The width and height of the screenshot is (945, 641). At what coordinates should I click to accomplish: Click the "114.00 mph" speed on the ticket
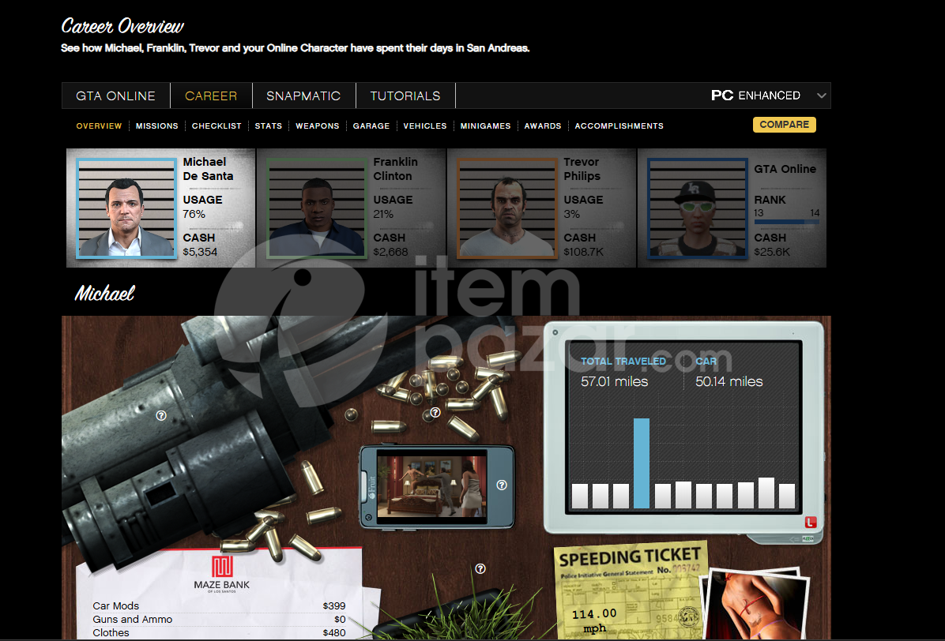594,620
